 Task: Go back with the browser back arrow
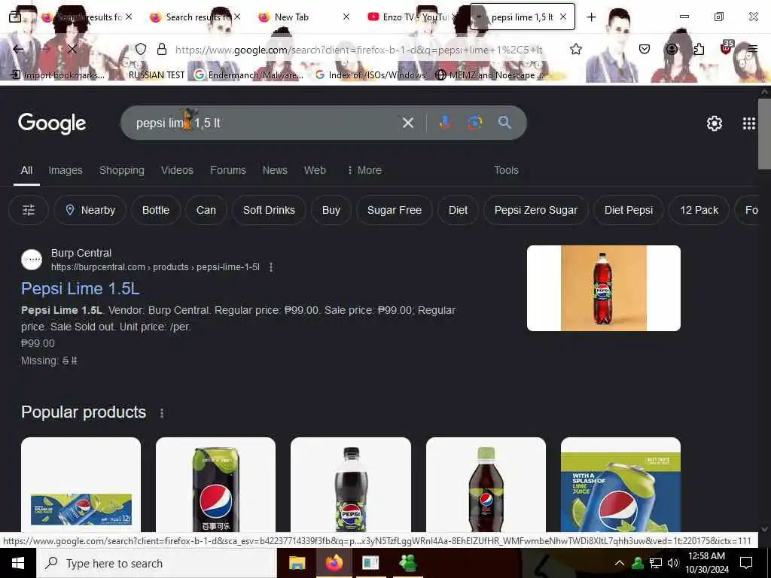pos(18,49)
